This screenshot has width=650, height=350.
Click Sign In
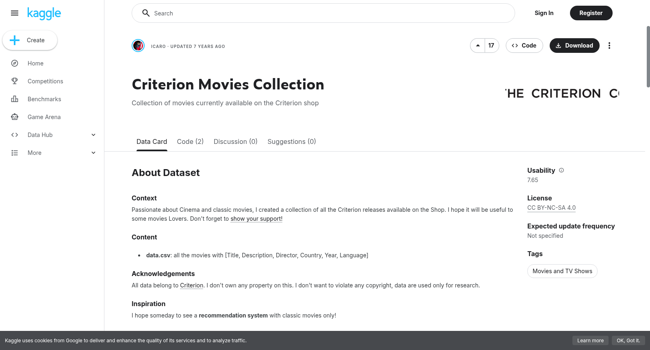544,13
